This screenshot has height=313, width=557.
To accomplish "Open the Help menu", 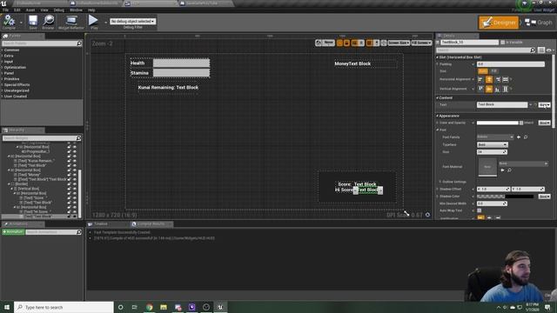I will [91, 10].
